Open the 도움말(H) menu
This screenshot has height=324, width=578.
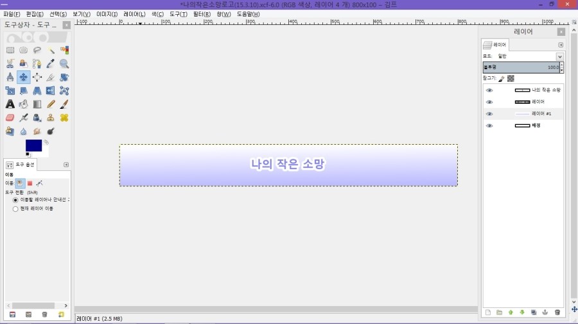(248, 14)
